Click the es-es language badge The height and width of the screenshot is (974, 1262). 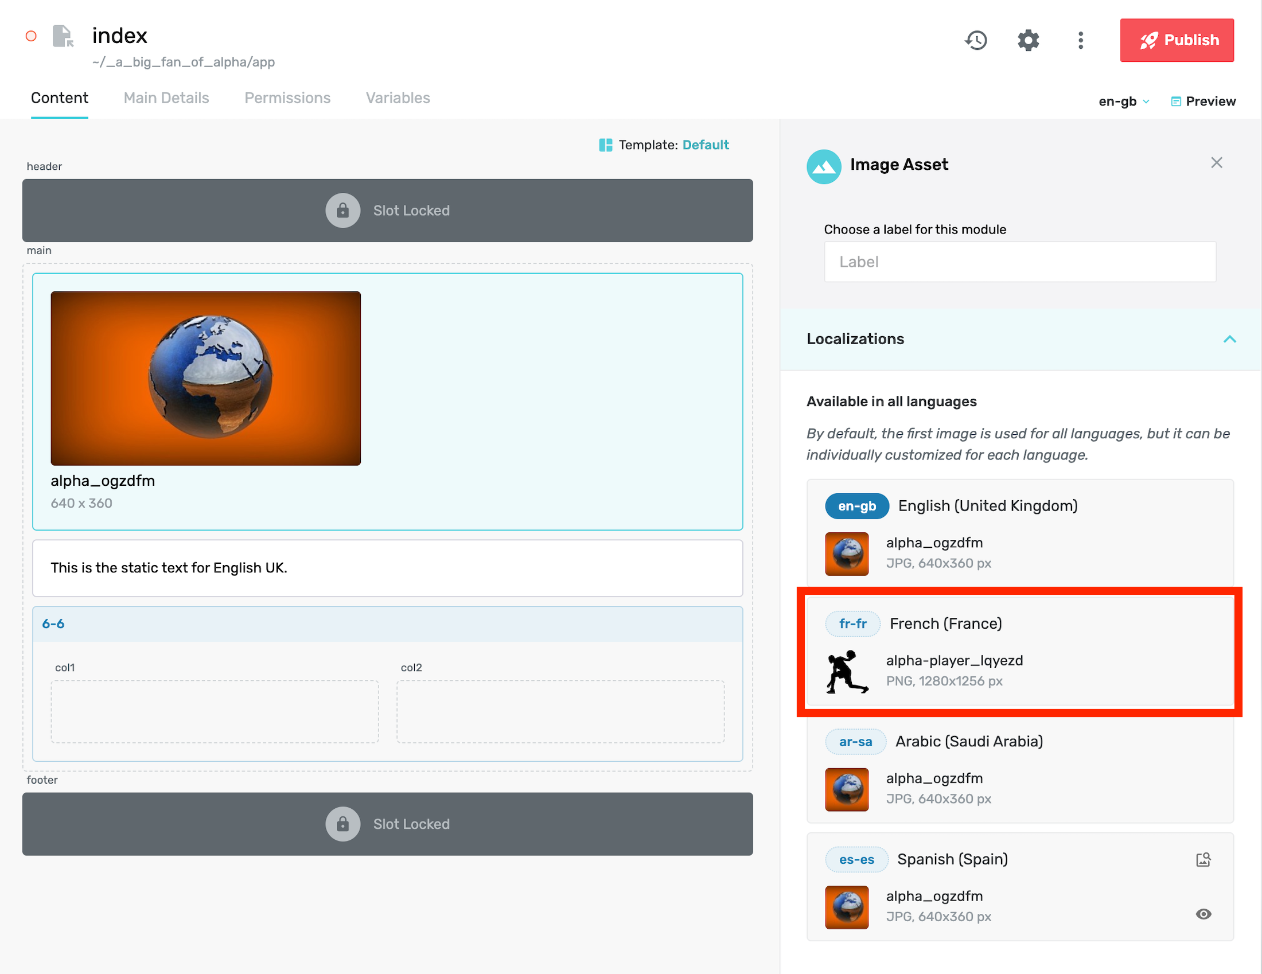(856, 860)
